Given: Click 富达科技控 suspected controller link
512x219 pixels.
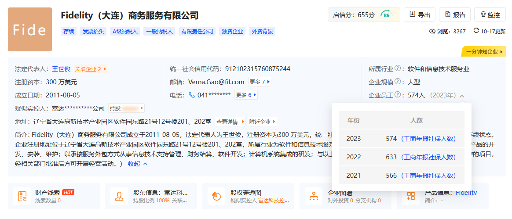Looking at the screenshot, I should click(x=274, y=201).
